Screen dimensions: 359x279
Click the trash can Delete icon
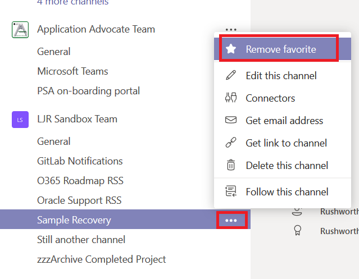click(x=231, y=165)
